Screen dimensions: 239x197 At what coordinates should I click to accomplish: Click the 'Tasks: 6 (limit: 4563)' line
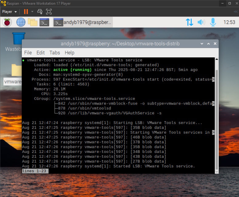(63, 84)
